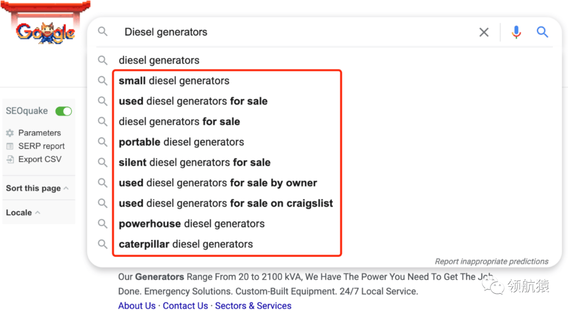Click Export CSV

click(x=40, y=159)
